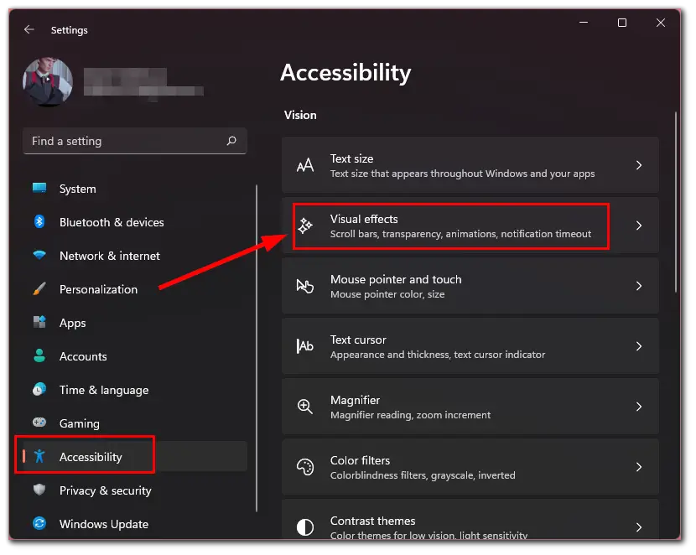696x555 pixels.
Task: Click the Magnifier zoom icon
Action: click(305, 407)
